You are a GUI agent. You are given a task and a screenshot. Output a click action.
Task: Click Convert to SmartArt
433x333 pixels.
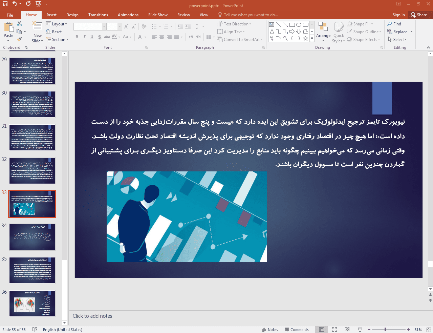click(240, 40)
